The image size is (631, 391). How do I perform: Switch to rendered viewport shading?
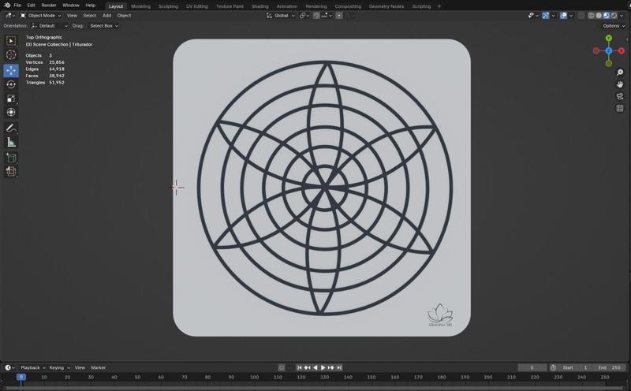coord(614,16)
